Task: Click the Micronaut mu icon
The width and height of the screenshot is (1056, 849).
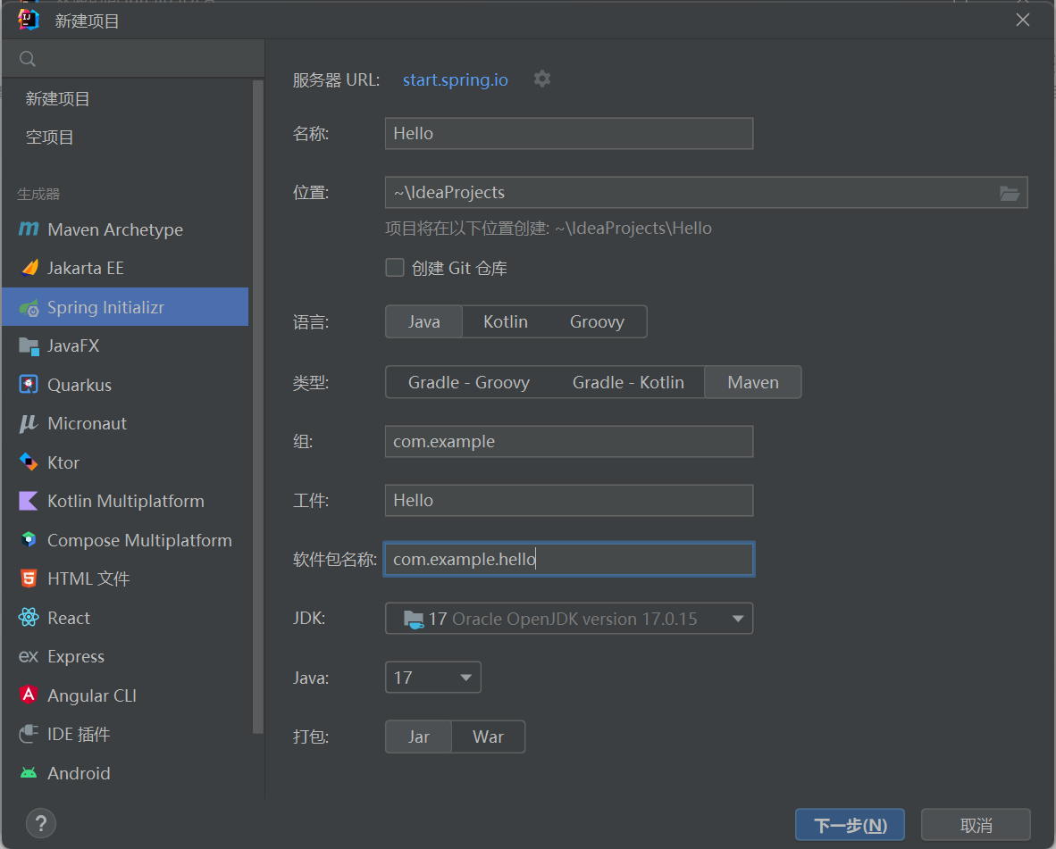Action: click(29, 423)
